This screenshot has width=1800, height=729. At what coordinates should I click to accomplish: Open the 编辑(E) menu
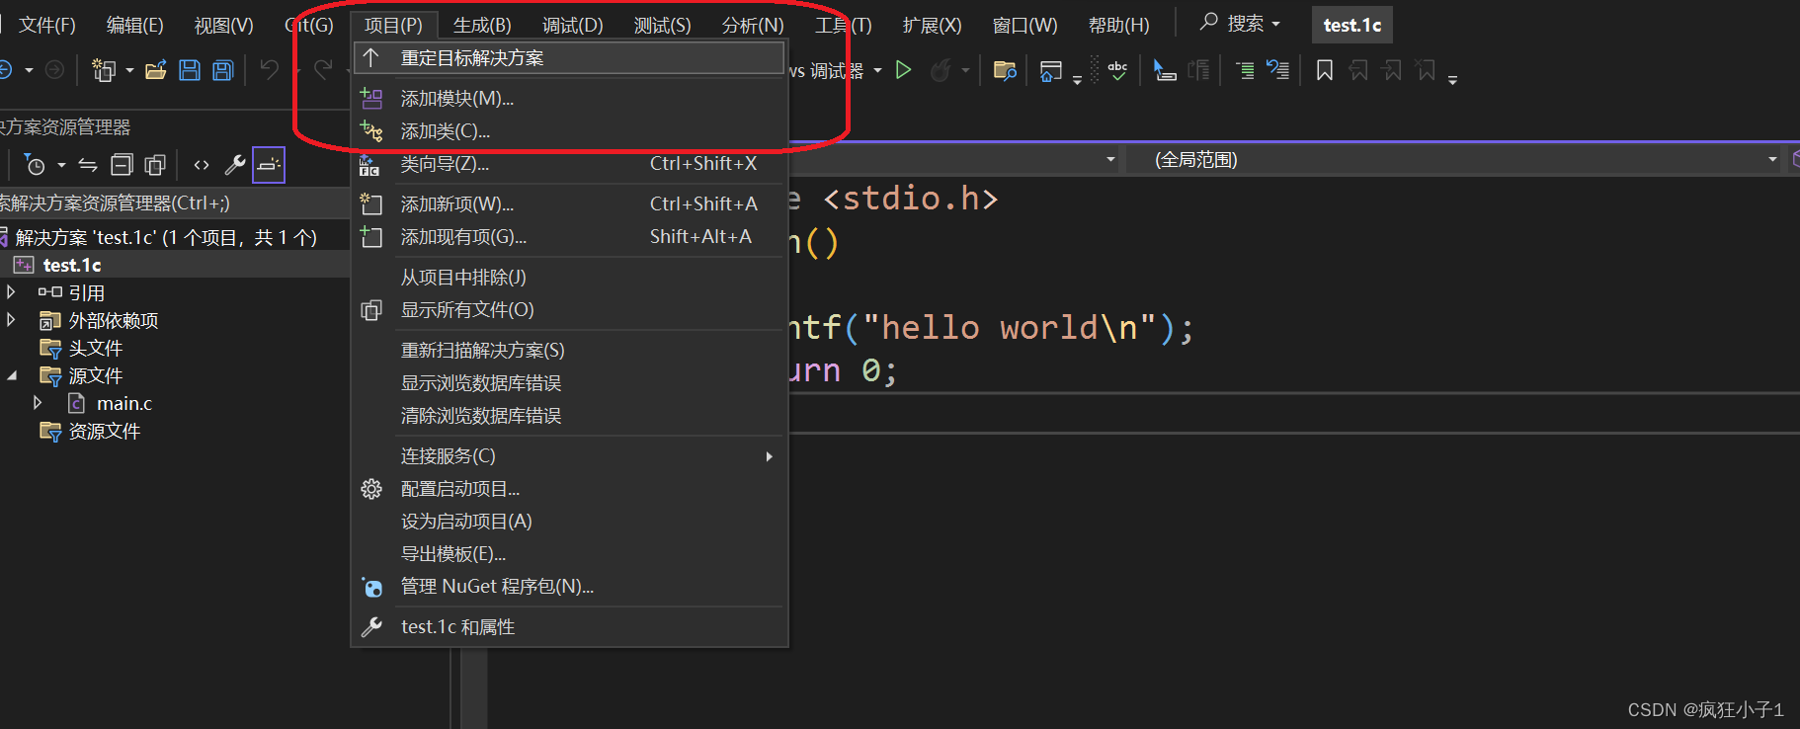134,25
